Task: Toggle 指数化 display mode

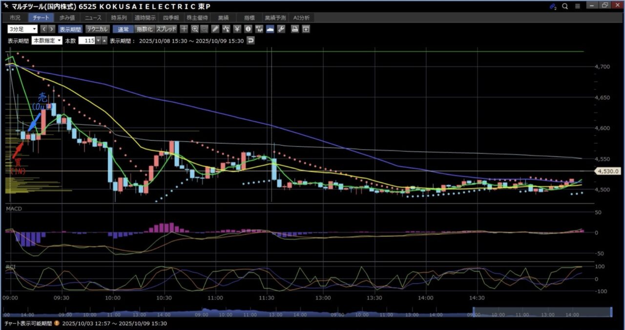Action: click(144, 29)
